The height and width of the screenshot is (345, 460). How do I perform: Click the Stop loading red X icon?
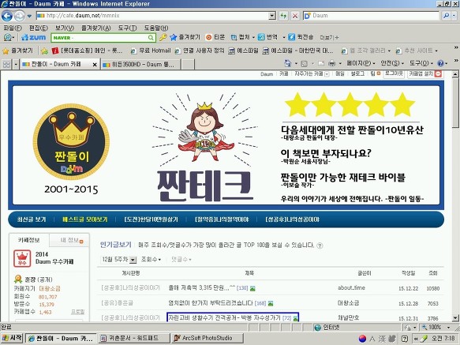(x=295, y=16)
